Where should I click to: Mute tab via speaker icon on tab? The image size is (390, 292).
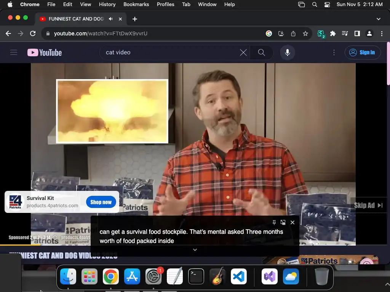(x=111, y=19)
